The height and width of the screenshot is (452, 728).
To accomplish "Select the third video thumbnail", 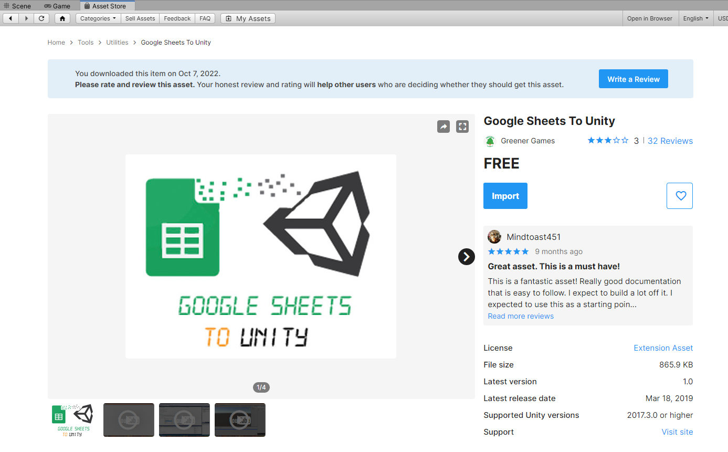I will click(x=184, y=420).
